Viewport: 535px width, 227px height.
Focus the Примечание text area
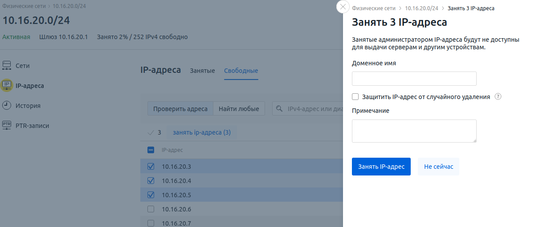pyautogui.click(x=414, y=131)
